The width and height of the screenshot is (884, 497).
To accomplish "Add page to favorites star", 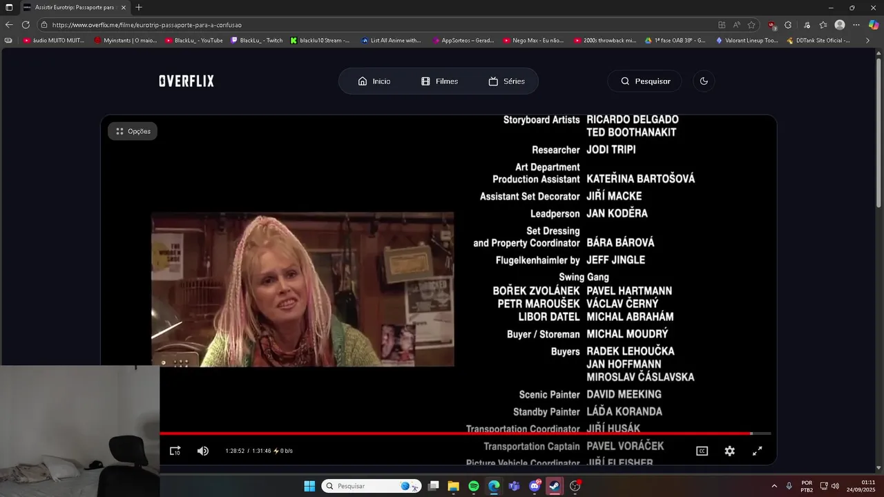I will click(751, 25).
